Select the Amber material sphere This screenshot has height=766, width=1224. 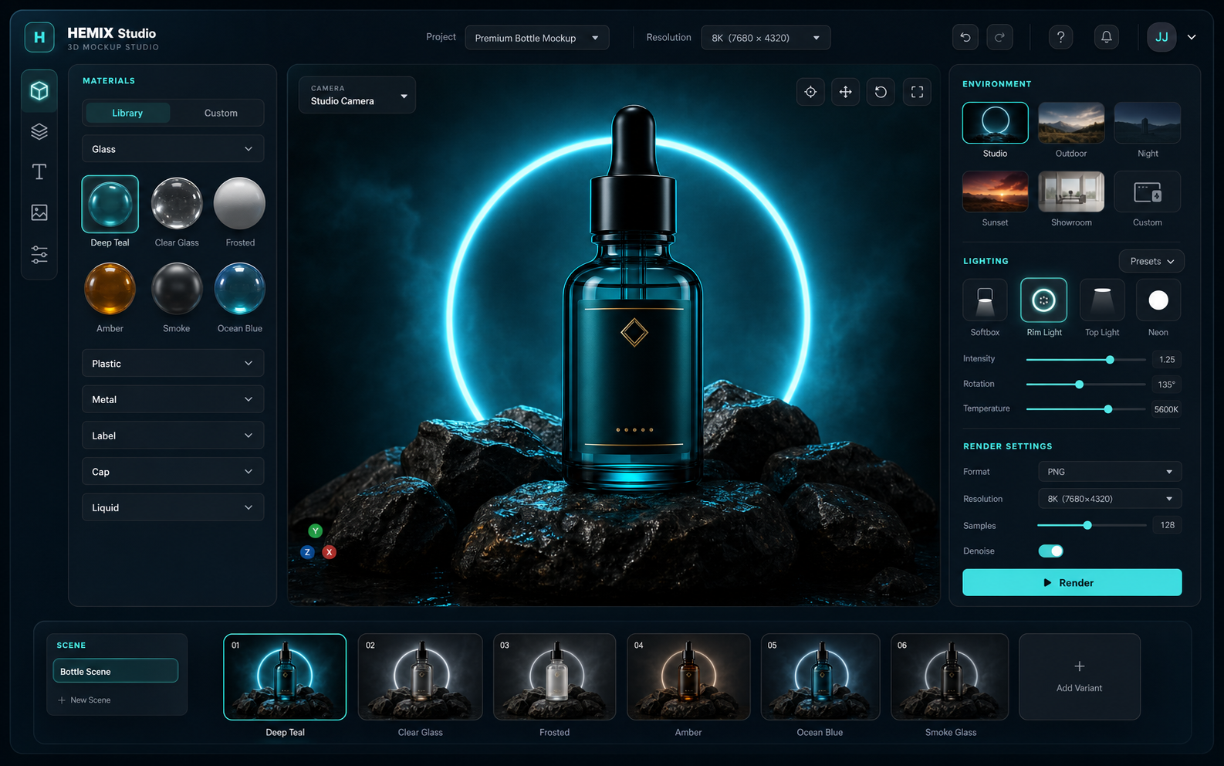(x=110, y=289)
